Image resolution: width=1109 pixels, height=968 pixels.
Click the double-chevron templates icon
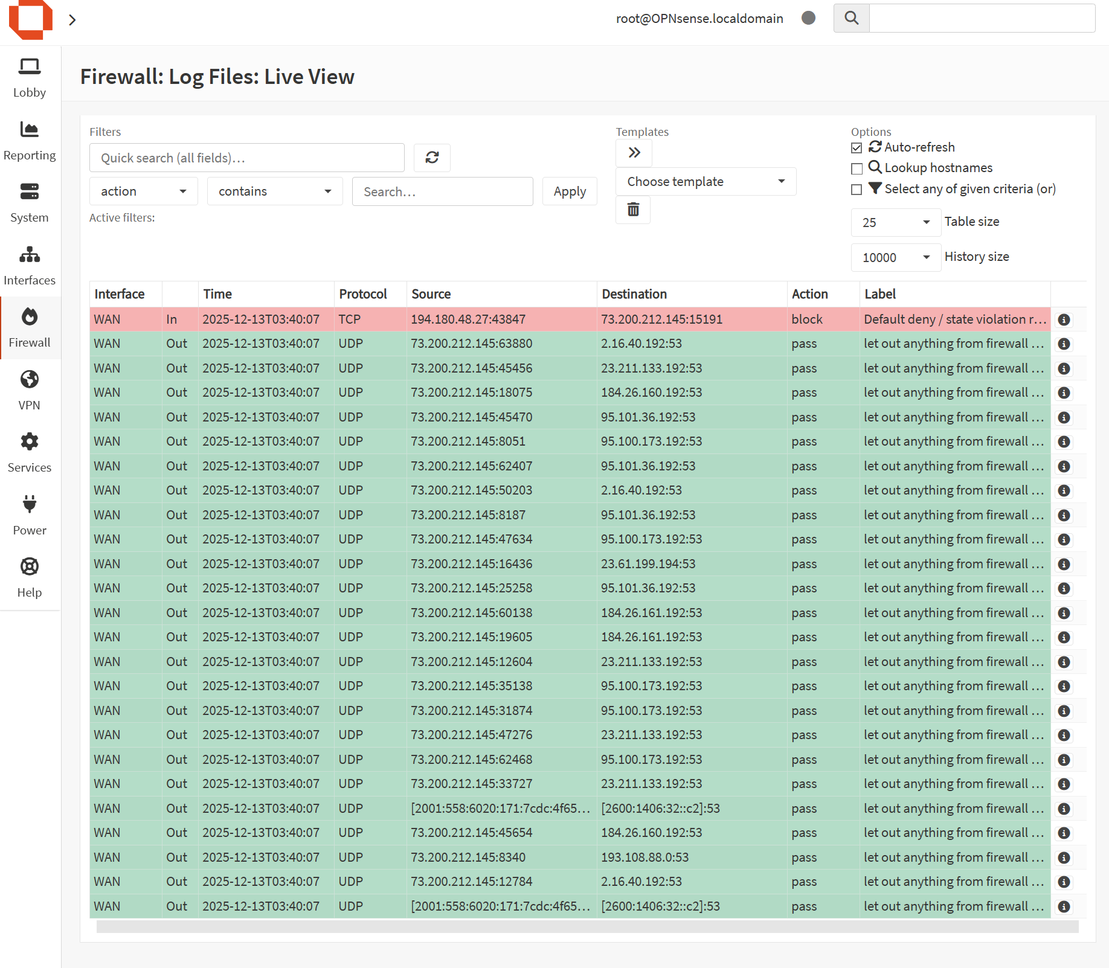(634, 153)
